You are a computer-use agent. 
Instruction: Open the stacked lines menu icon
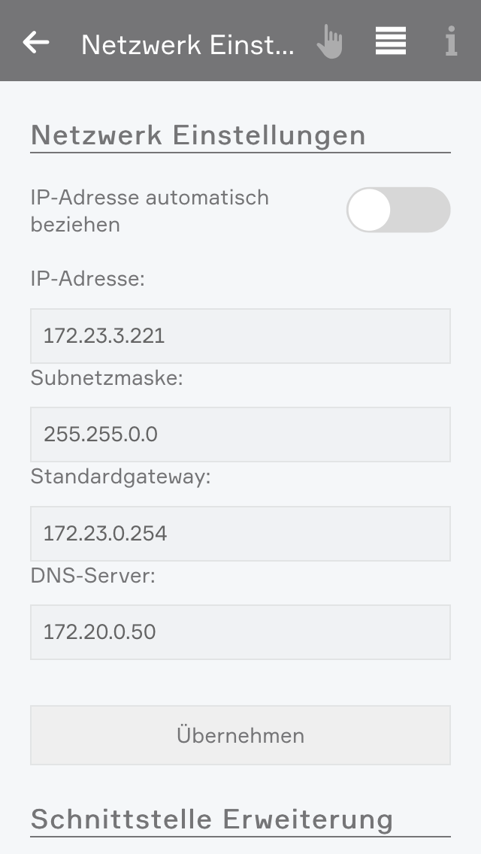pos(391,41)
